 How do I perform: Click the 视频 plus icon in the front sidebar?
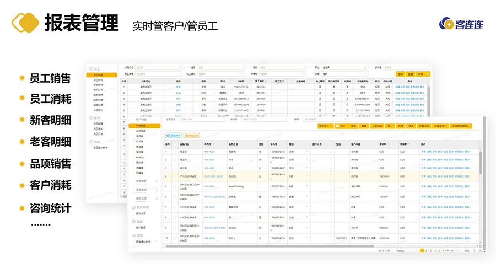133,235
